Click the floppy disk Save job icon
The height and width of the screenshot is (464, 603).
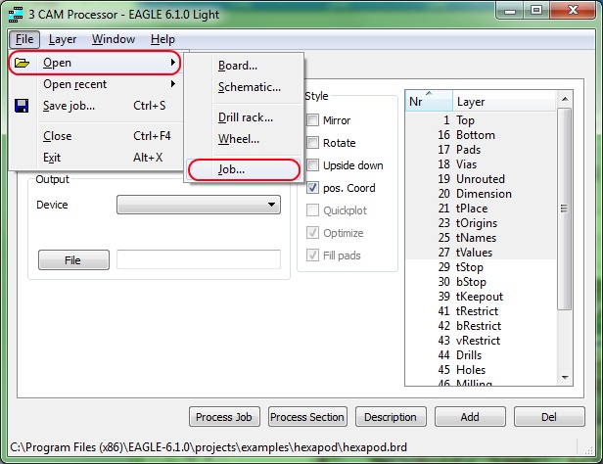click(x=22, y=106)
